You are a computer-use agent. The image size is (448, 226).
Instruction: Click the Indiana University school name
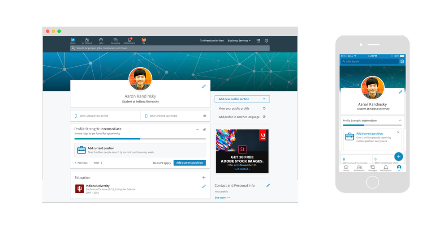97,186
